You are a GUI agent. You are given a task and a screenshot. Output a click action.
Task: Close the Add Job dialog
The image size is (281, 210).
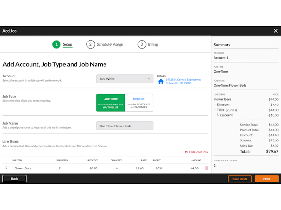276,31
